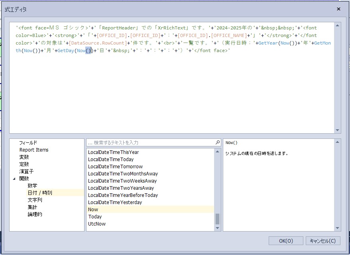This screenshot has width=350, height=255.
Task: Select フィールド in the category tree
Action: pyautogui.click(x=28, y=142)
